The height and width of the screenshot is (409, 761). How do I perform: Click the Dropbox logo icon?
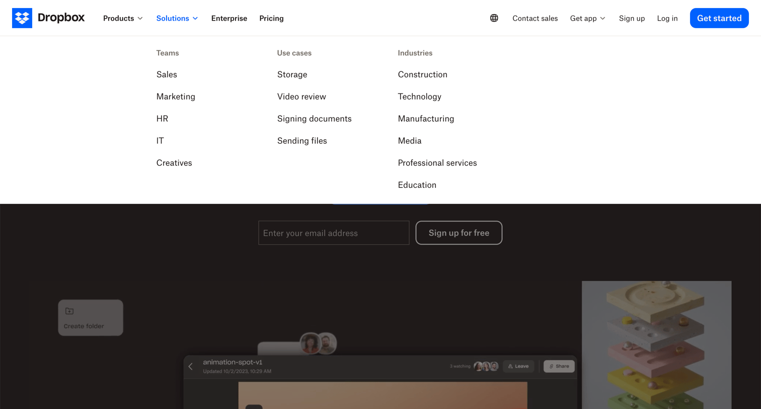coord(22,18)
